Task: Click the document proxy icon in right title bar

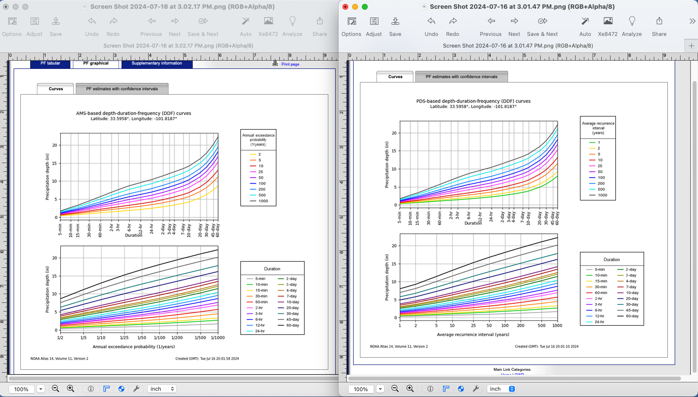Action: (424, 7)
